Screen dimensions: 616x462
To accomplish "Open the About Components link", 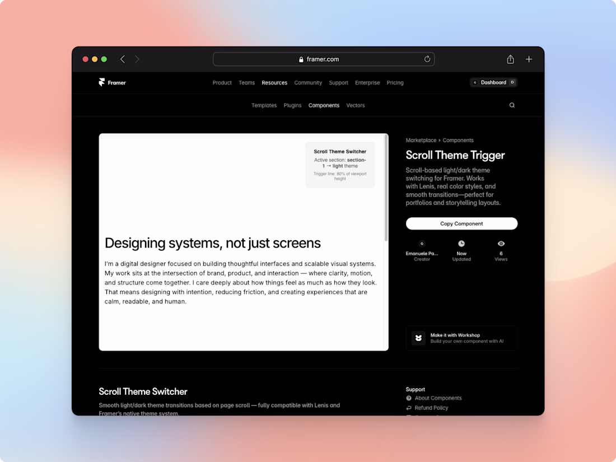I will point(438,398).
